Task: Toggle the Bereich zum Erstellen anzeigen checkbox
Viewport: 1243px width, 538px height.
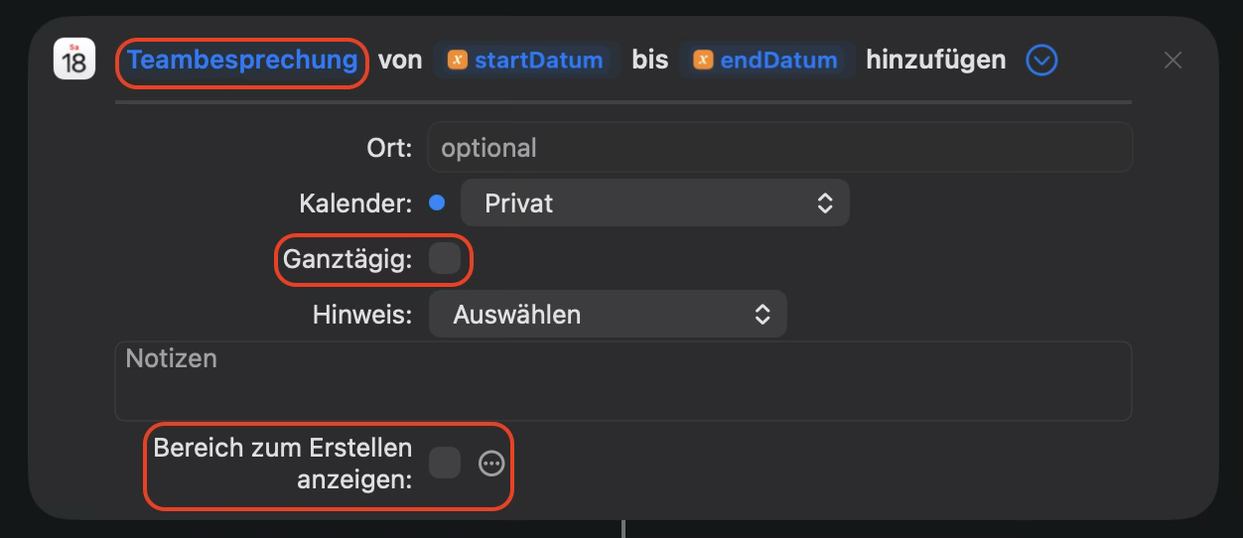Action: (x=445, y=463)
